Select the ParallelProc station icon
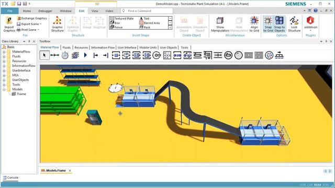The height and width of the screenshot is (188, 335). (x=126, y=55)
